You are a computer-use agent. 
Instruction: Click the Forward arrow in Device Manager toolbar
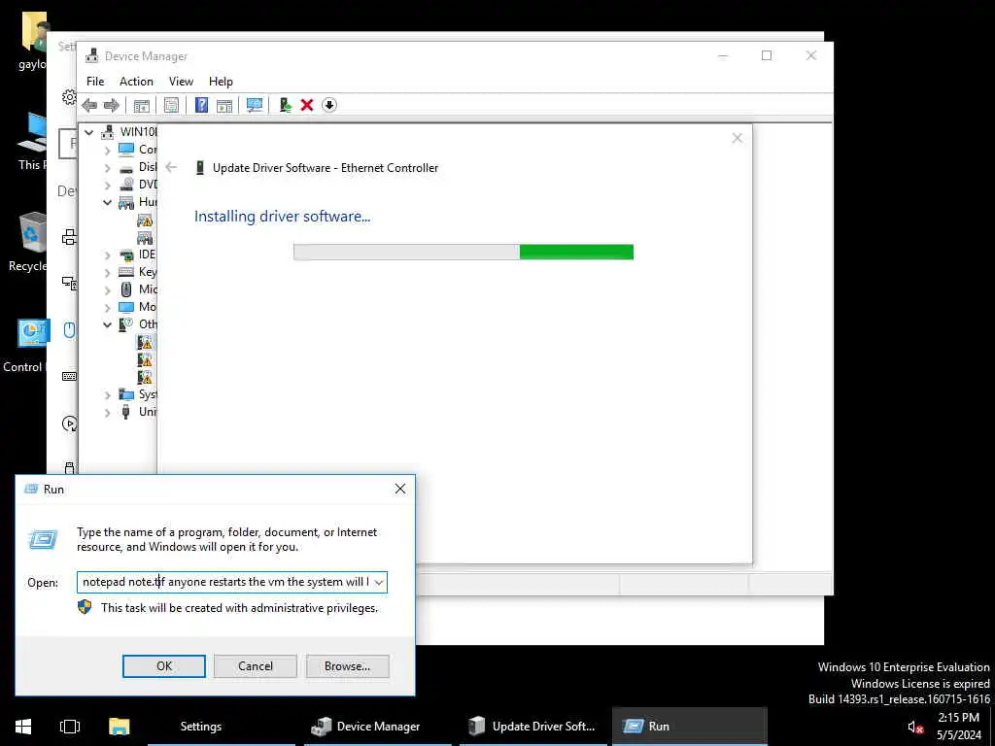click(111, 105)
